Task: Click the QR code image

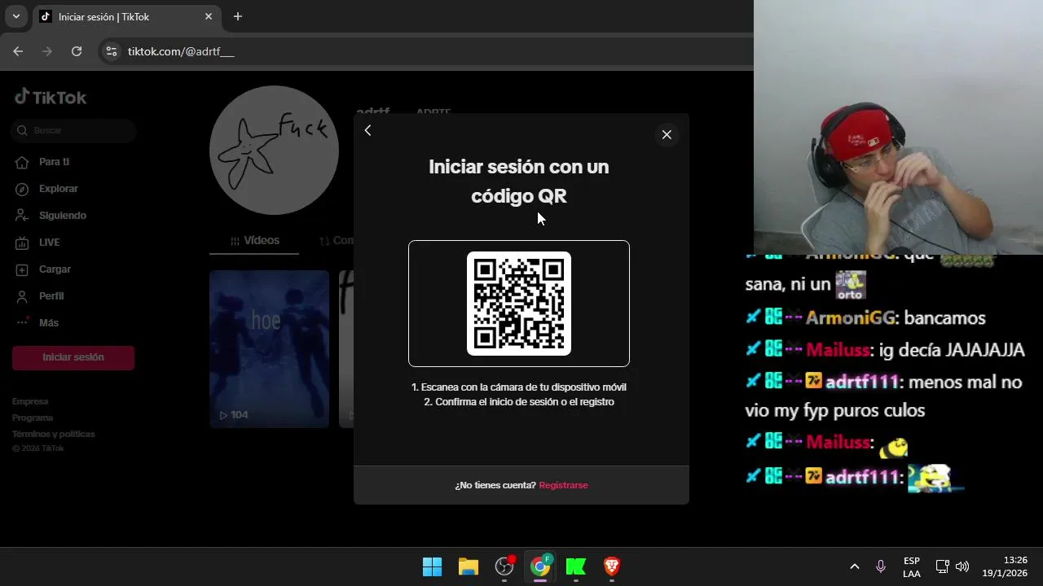Action: (519, 304)
